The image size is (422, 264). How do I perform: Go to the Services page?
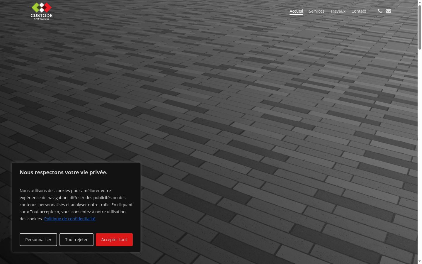click(x=316, y=11)
